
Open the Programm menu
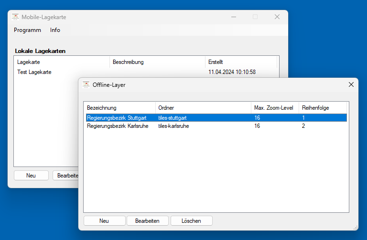tap(27, 30)
